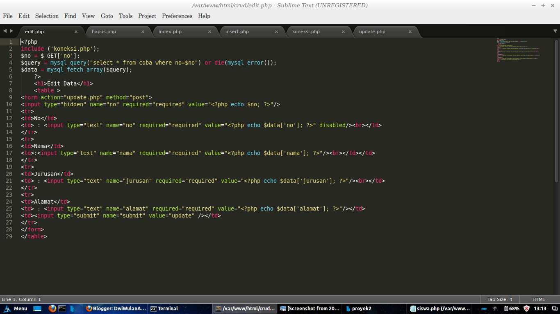Switch to the Screenshot taskbar window
The image size is (560, 314).
click(x=310, y=309)
